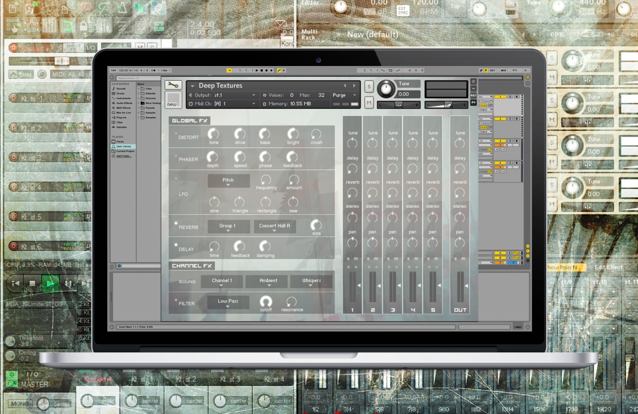Open Kontakt instrument options via the wrench icon
The width and height of the screenshot is (638, 414).
coord(172,86)
